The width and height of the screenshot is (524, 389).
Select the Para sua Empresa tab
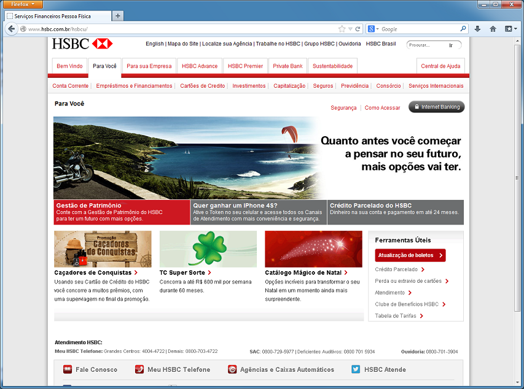149,66
